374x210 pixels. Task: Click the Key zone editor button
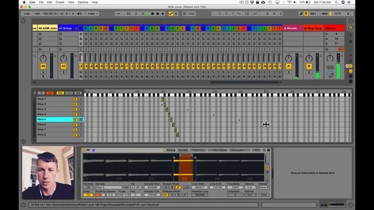click(60, 93)
